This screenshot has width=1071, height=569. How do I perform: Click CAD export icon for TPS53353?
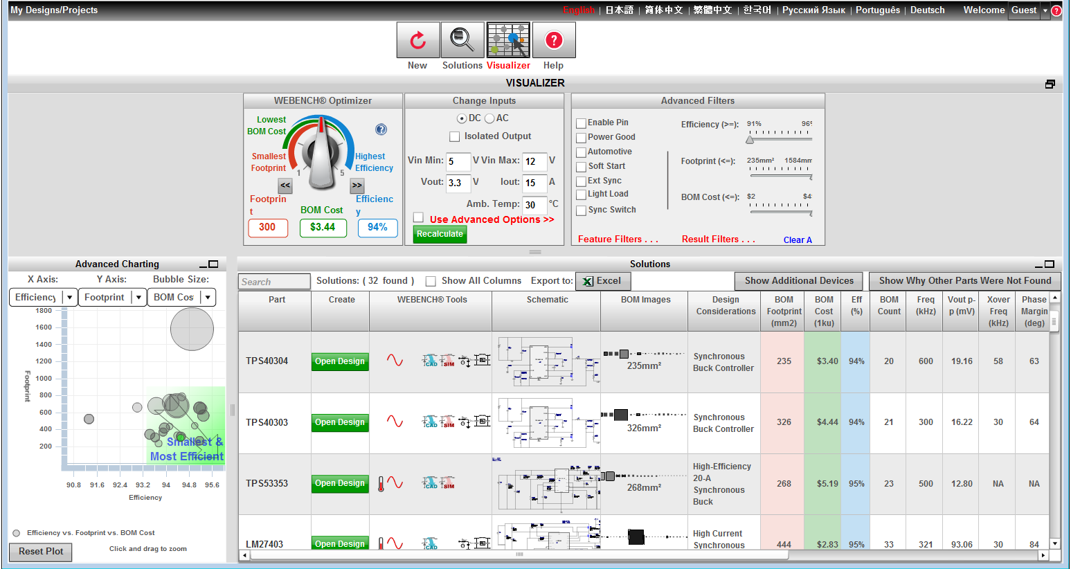(431, 482)
